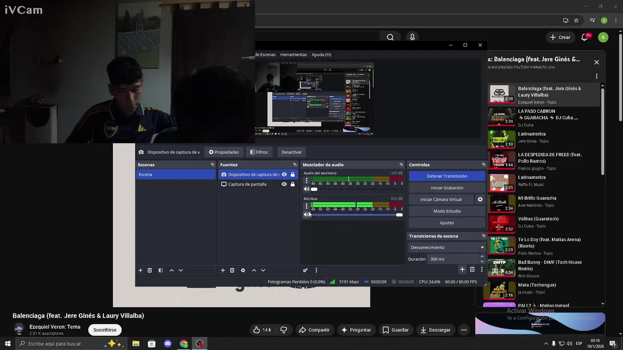Click the Windows taskbar search field
Image resolution: width=623 pixels, height=350 pixels.
(x=71, y=344)
